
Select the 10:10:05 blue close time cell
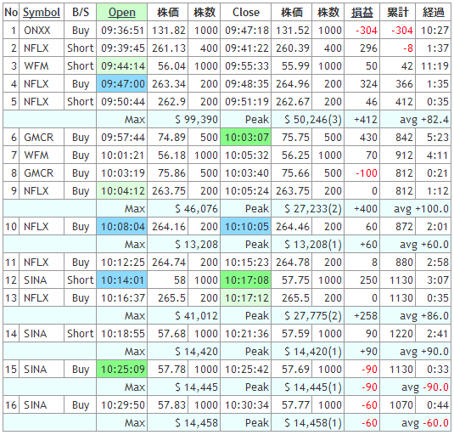[x=246, y=226]
